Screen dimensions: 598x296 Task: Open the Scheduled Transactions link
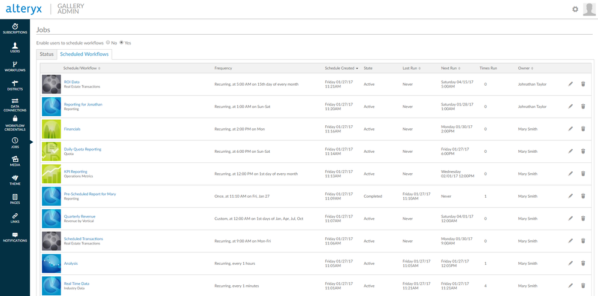(83, 239)
